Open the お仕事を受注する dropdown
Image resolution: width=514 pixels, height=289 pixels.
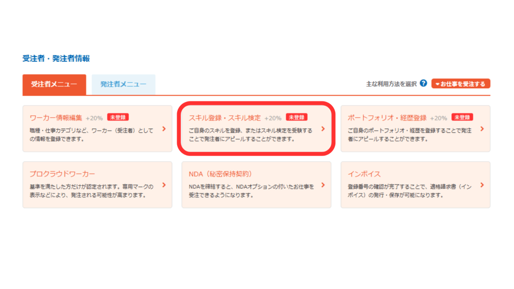[460, 84]
